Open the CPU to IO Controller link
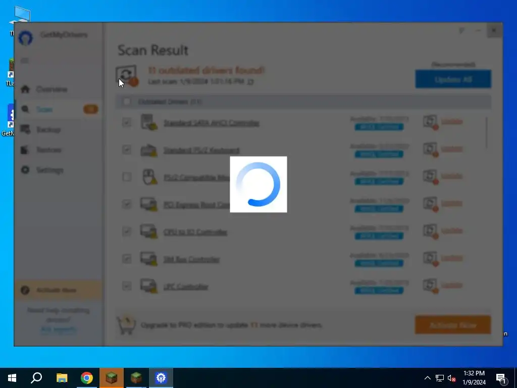The width and height of the screenshot is (517, 388). pos(195,232)
